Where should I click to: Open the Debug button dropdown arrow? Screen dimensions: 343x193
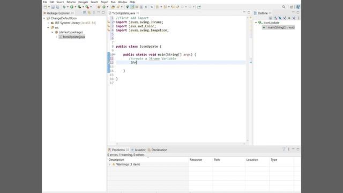(x=68, y=7)
